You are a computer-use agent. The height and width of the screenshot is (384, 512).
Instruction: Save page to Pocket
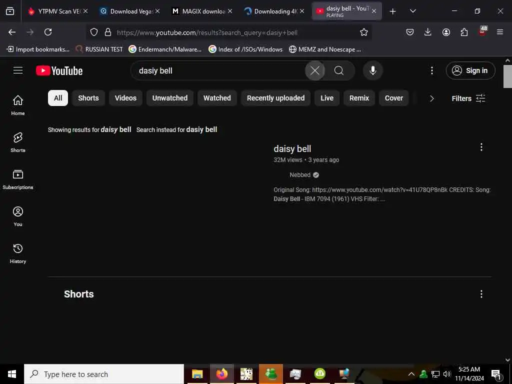pos(410,32)
